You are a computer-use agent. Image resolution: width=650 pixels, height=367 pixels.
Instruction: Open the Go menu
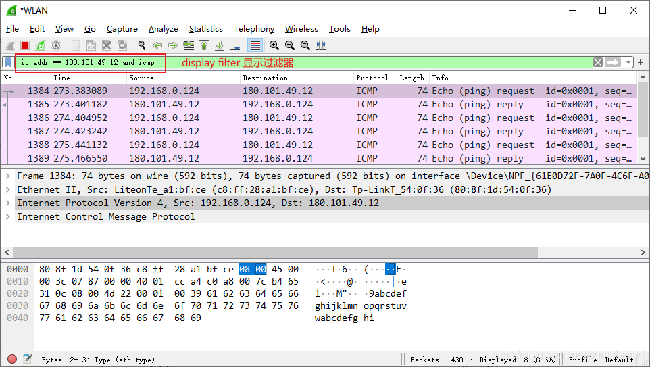[90, 29]
